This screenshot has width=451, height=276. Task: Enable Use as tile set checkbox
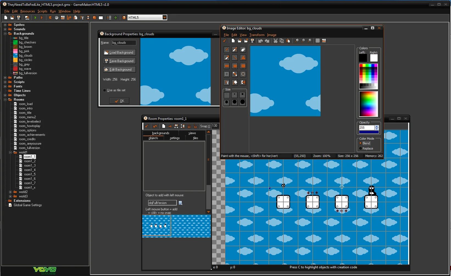[x=104, y=90]
